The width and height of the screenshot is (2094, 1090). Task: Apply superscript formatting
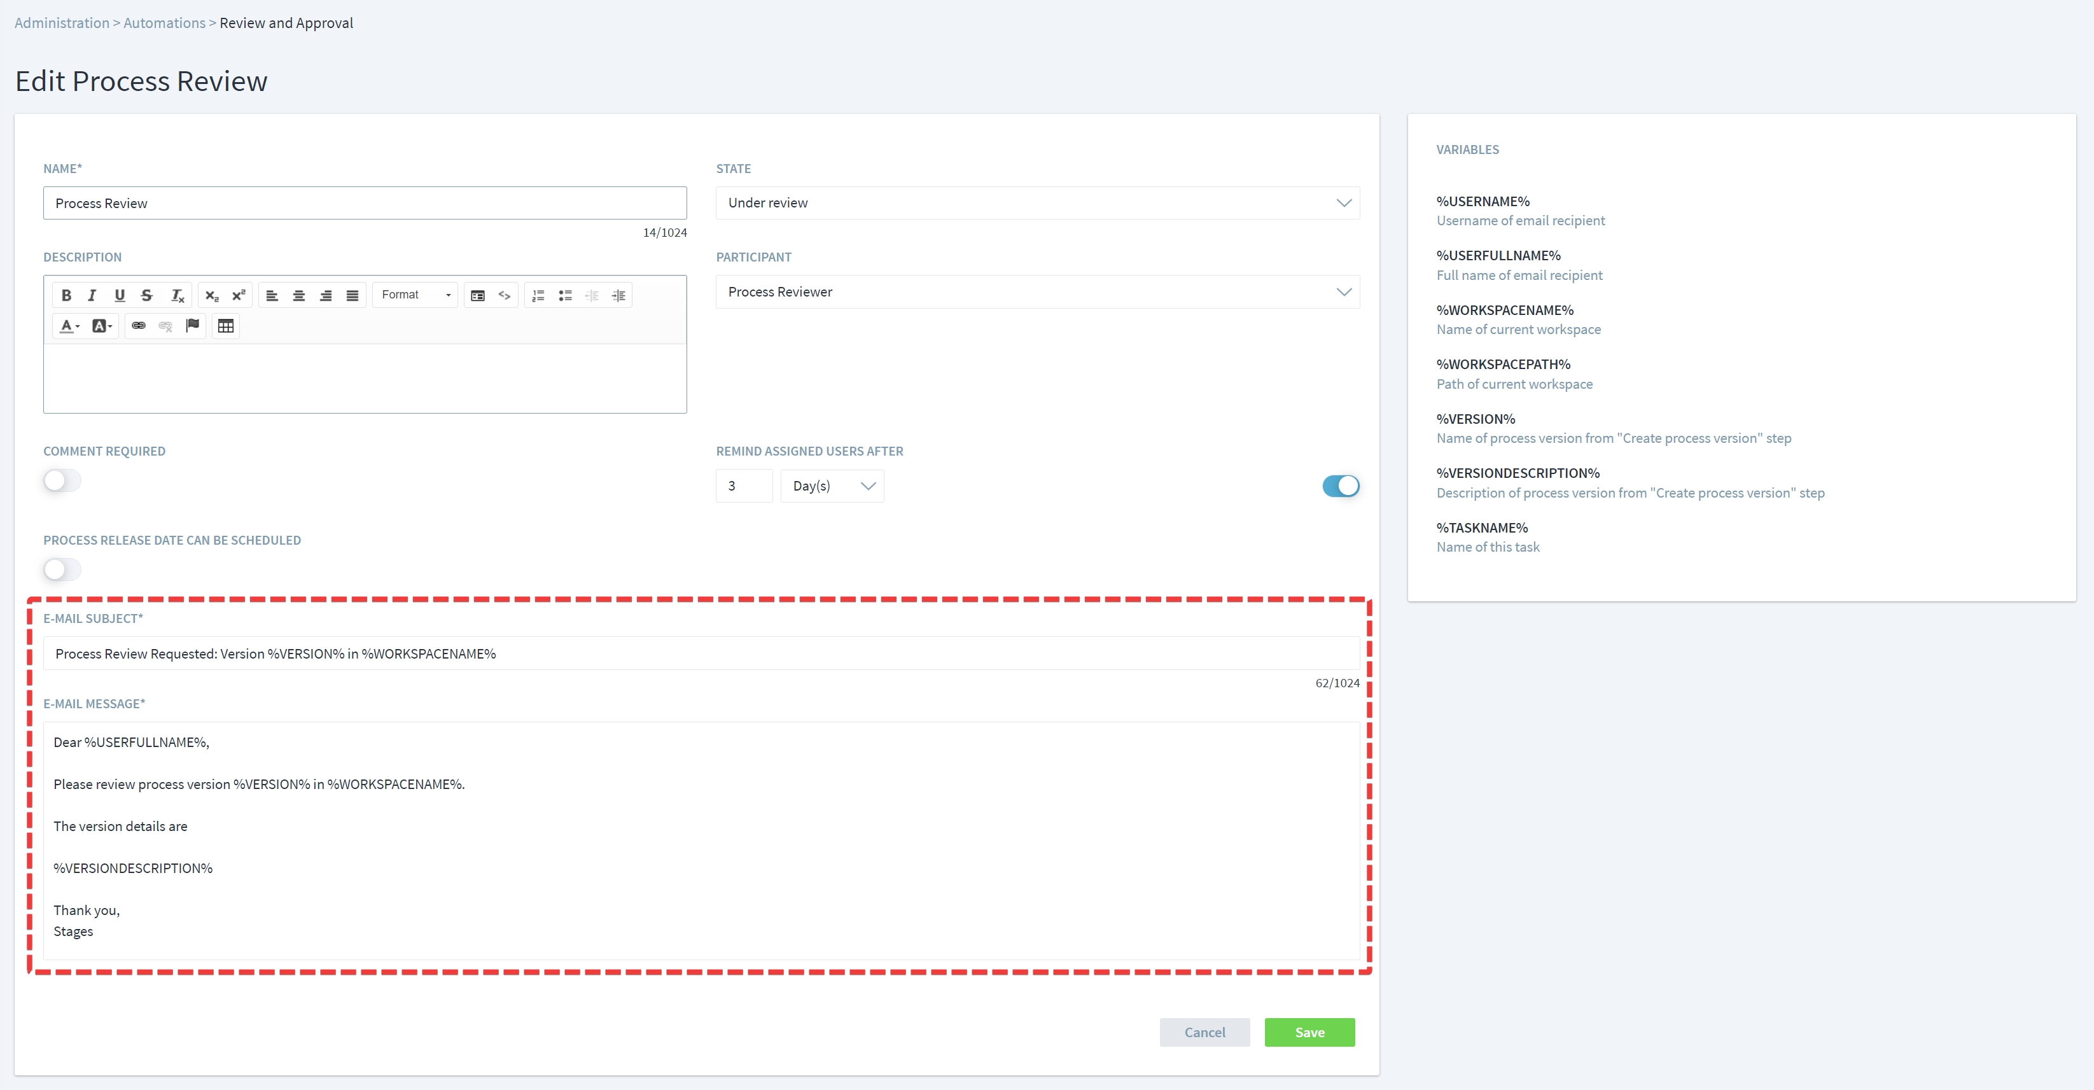238,295
